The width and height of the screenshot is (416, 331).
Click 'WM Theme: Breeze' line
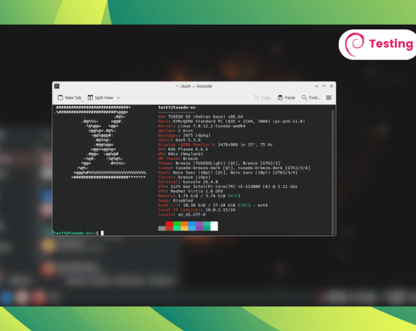(x=178, y=158)
